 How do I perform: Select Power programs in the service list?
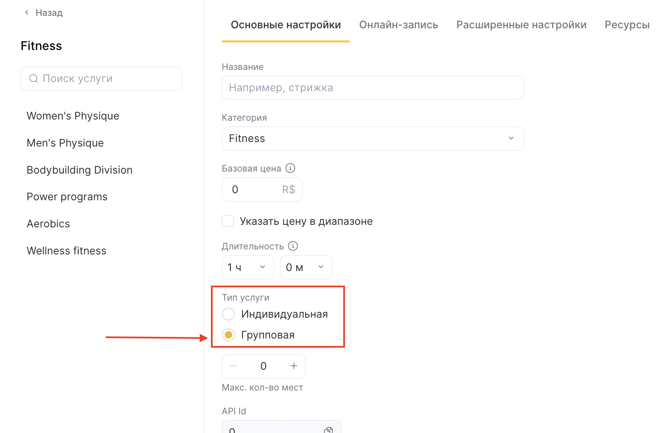[x=67, y=197]
